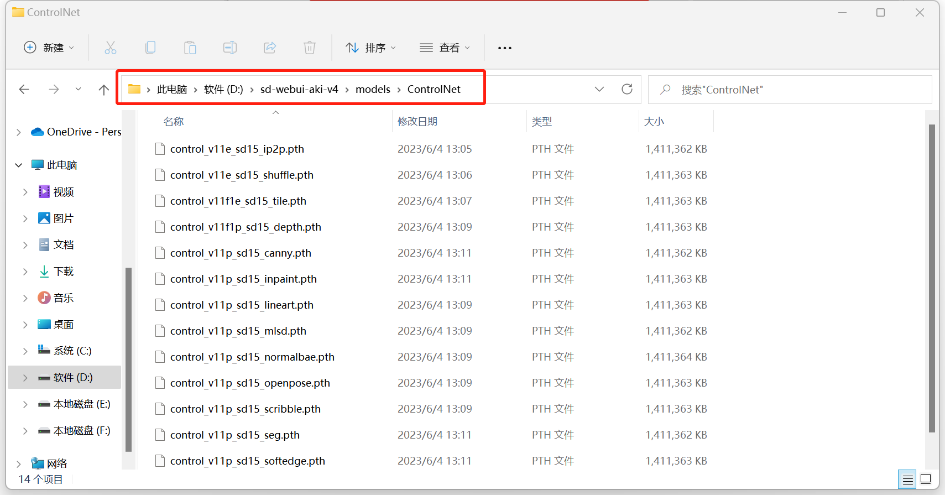The image size is (945, 495).
Task: Click 软件 (D:) in the address path
Action: [223, 89]
